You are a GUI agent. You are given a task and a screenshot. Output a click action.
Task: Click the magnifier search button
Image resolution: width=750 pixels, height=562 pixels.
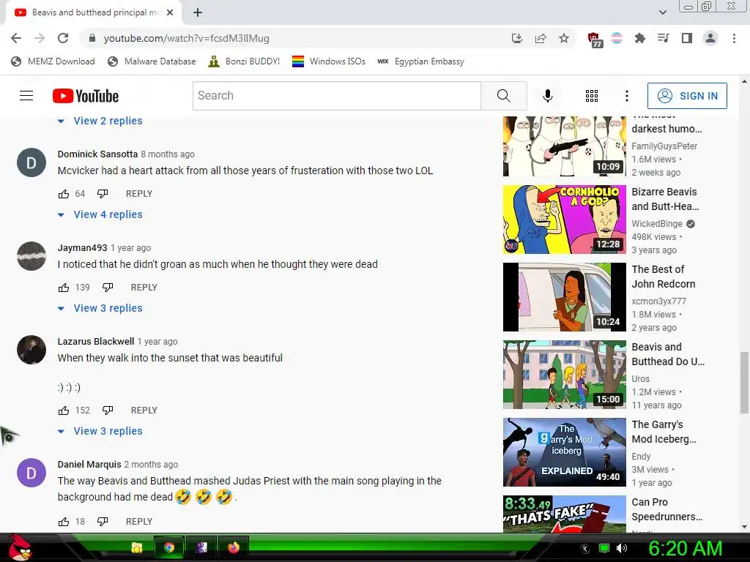[x=503, y=96]
